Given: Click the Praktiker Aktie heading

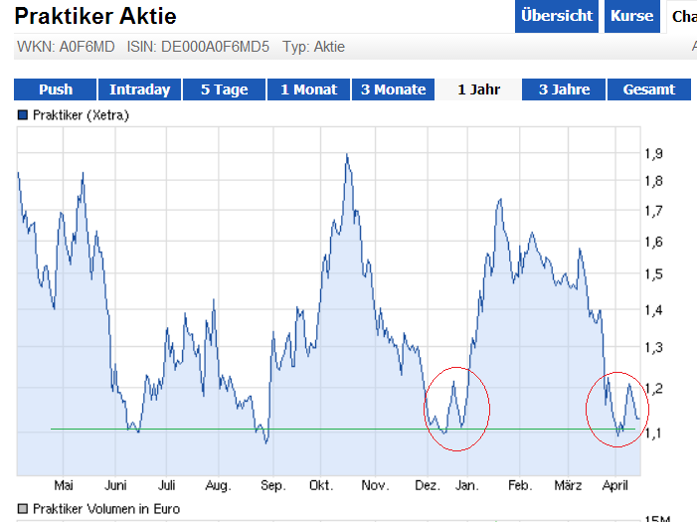Looking at the screenshot, I should 95,16.
